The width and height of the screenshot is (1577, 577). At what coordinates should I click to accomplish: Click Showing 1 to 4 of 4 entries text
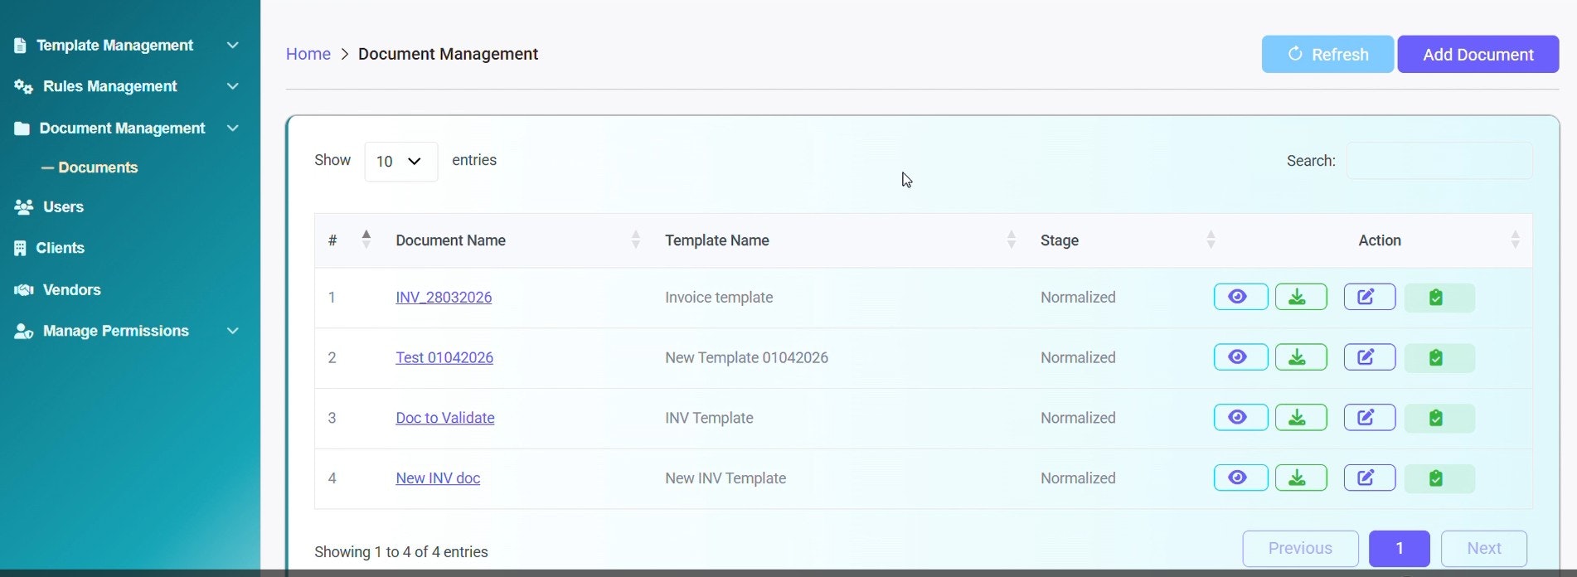[x=401, y=552]
